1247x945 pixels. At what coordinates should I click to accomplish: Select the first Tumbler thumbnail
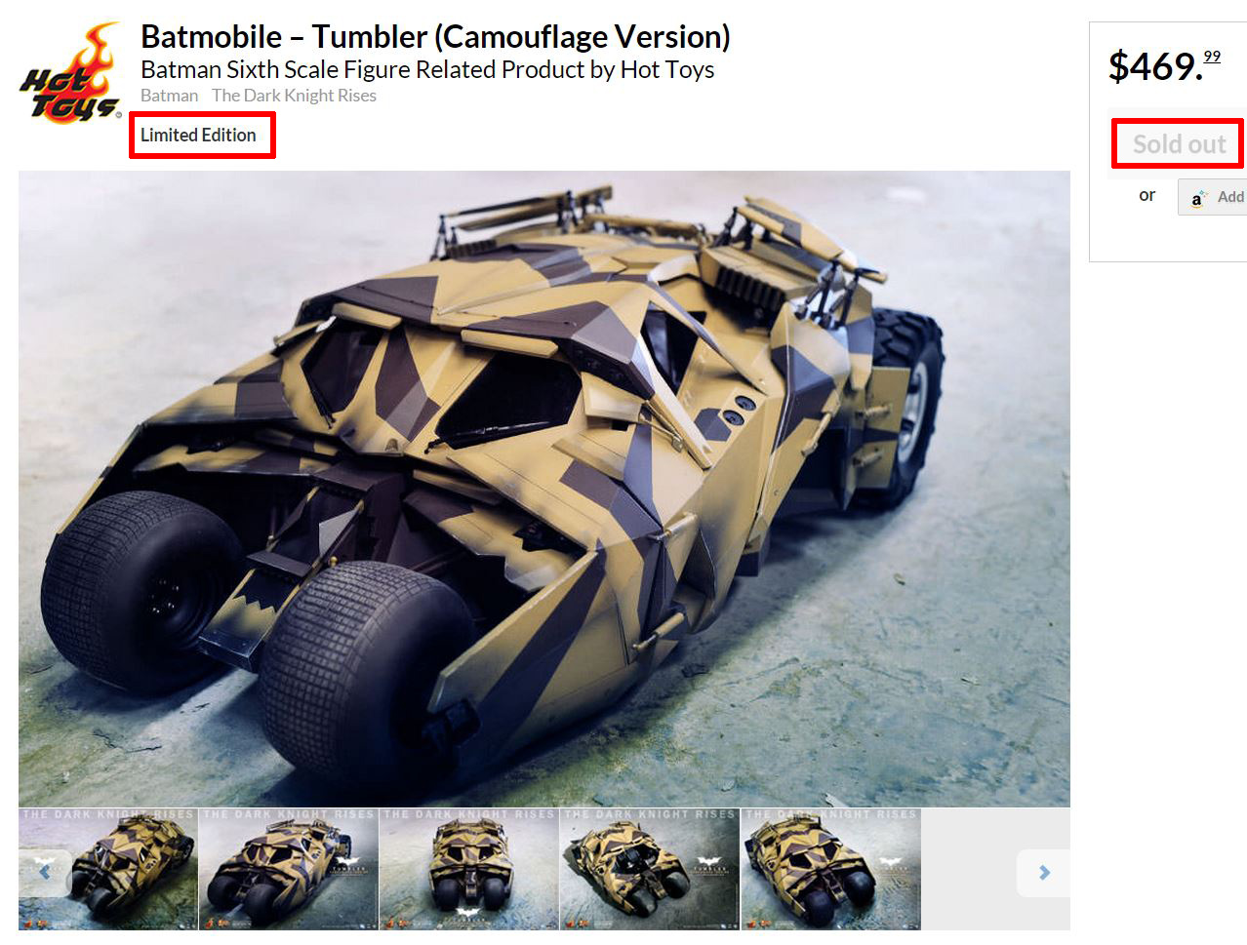pos(108,869)
